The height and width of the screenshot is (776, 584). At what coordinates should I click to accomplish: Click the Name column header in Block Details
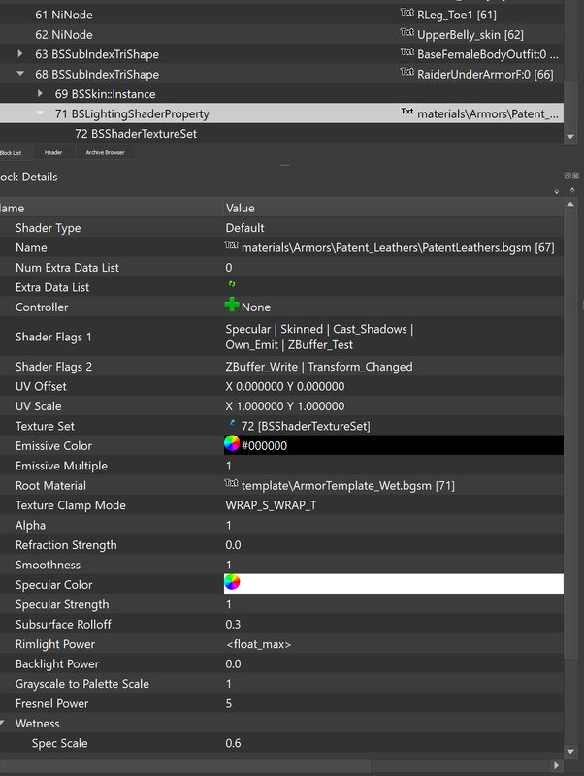[112, 208]
